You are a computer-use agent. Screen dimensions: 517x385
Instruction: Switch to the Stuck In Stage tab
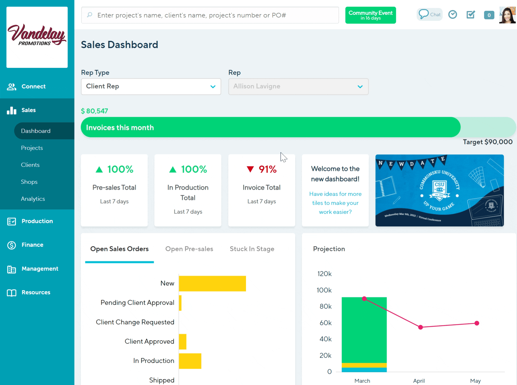(252, 249)
